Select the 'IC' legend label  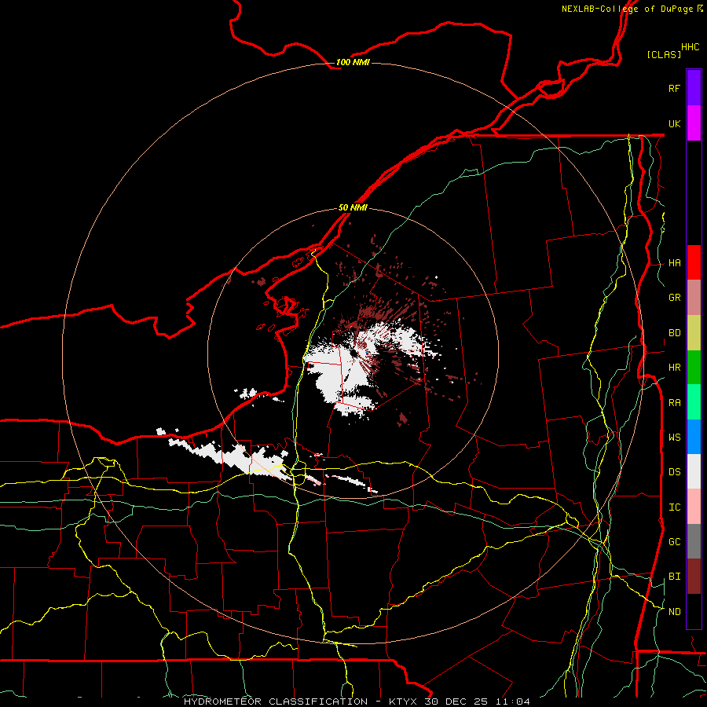pos(674,507)
